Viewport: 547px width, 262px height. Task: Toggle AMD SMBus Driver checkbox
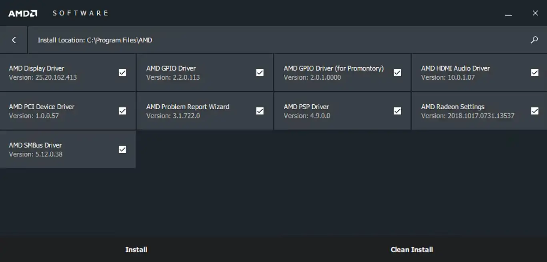tap(122, 149)
